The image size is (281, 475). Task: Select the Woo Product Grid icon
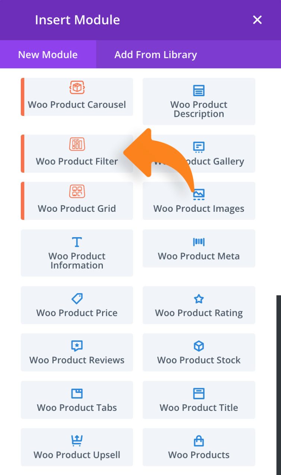coord(77,191)
